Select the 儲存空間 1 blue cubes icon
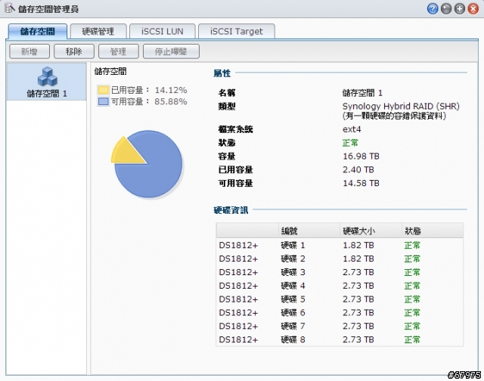This screenshot has width=484, height=381. click(47, 76)
